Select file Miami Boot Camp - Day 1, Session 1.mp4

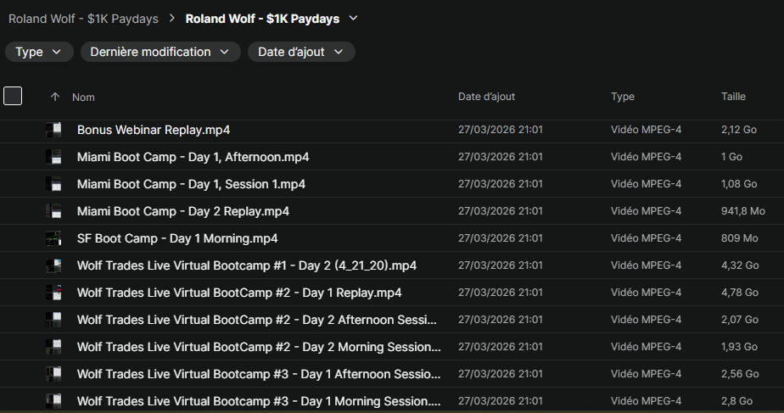click(191, 184)
